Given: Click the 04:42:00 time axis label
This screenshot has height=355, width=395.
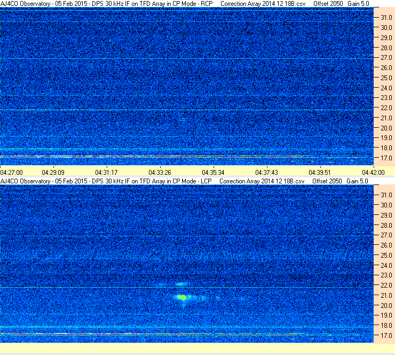Looking at the screenshot, I should pos(373,173).
